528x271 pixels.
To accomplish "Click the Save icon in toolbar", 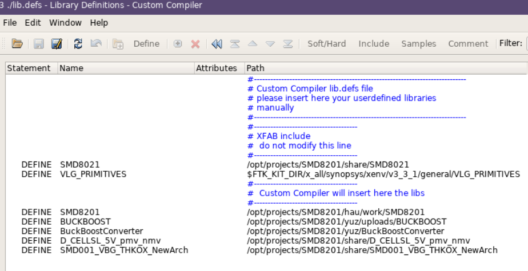I will pyautogui.click(x=38, y=44).
